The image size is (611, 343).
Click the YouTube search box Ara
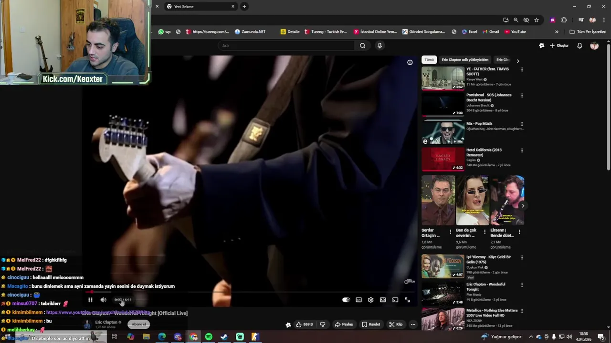(286, 45)
